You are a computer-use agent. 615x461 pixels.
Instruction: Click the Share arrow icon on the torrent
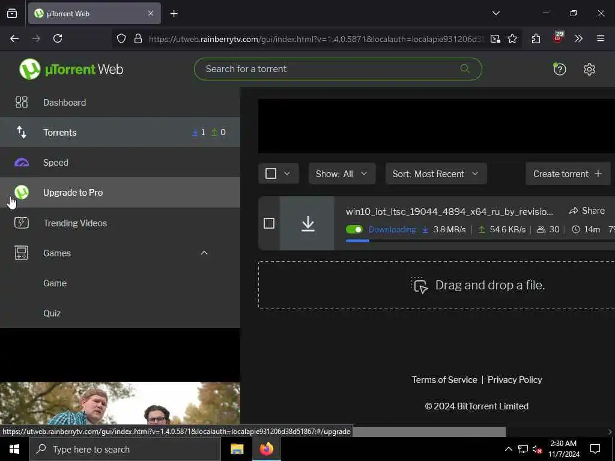574,211
